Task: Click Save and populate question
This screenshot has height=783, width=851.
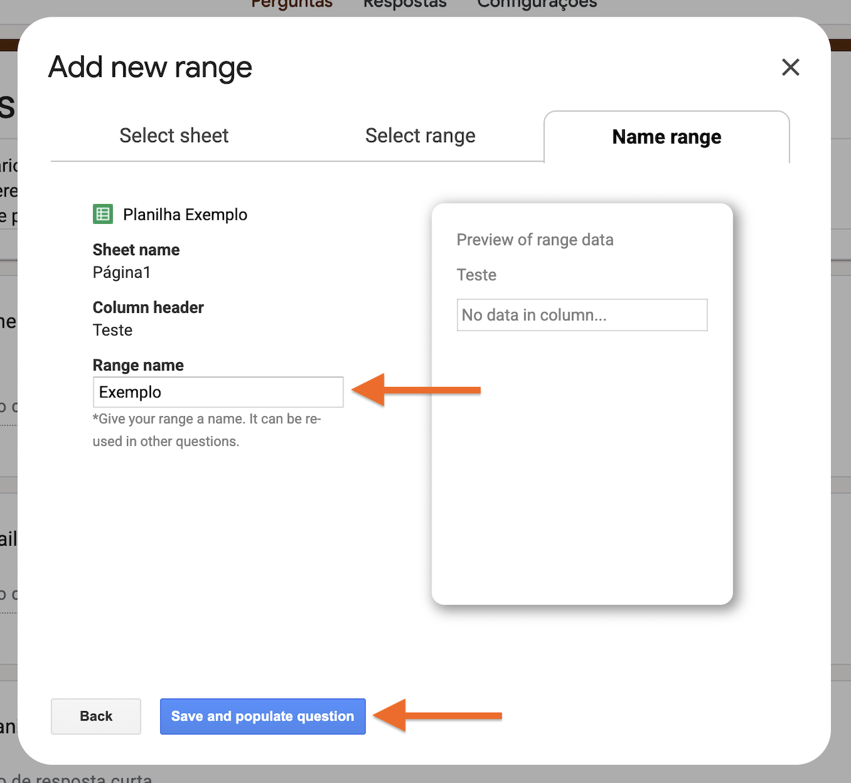Action: (262, 717)
